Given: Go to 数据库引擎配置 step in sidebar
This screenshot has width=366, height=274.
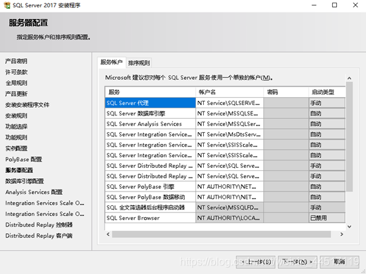Looking at the screenshot, I should (x=24, y=181).
